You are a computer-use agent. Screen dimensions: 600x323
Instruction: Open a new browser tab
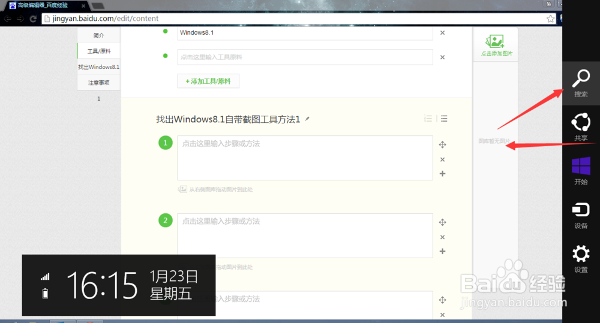click(98, 6)
